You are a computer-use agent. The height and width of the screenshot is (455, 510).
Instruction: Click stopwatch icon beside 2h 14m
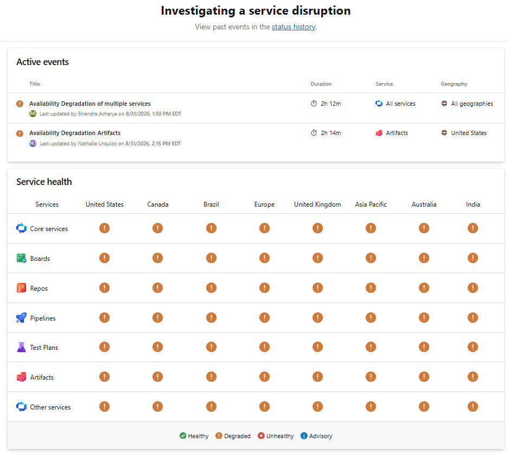(314, 133)
